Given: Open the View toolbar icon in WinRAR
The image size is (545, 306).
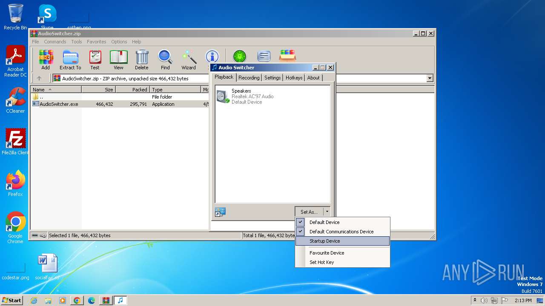Looking at the screenshot, I should [118, 59].
